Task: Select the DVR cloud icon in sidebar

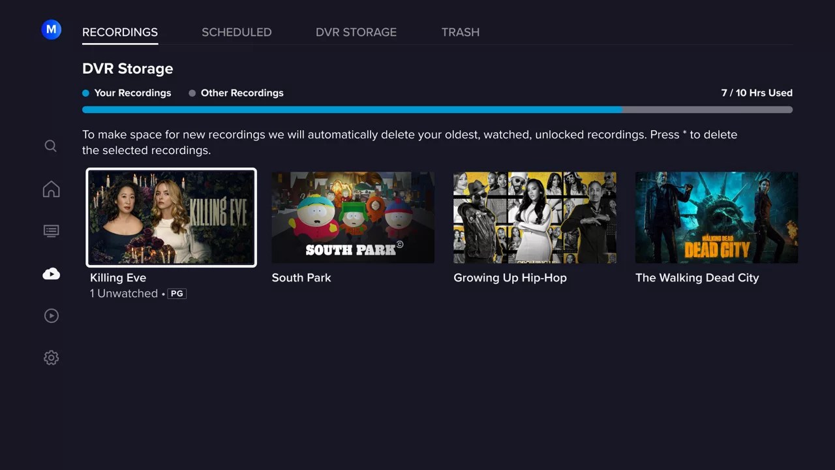Action: (51, 274)
